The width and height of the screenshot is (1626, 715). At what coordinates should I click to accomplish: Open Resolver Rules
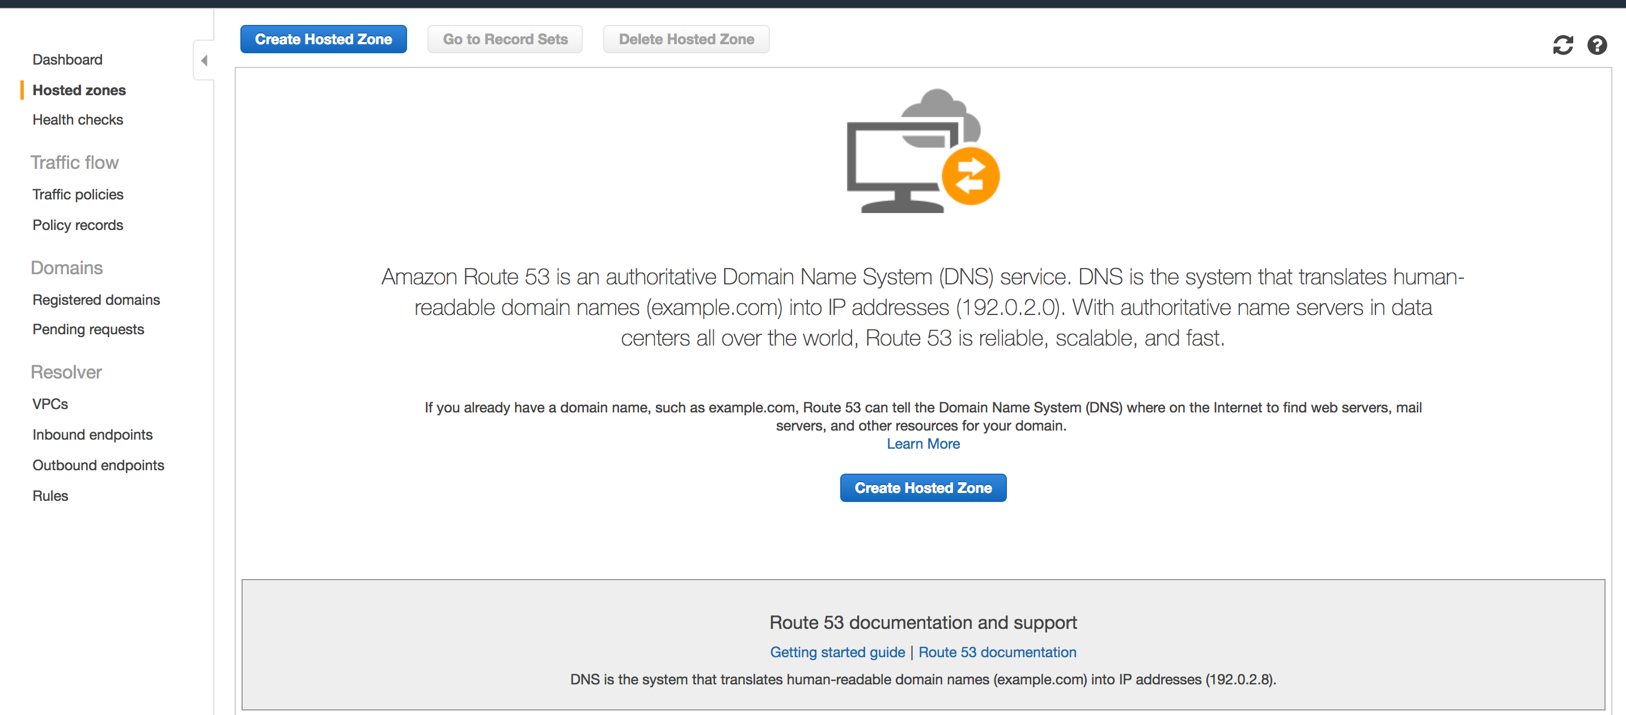(x=50, y=496)
